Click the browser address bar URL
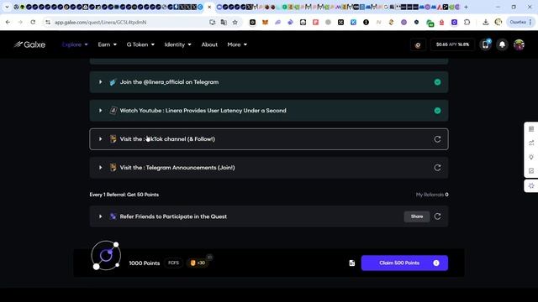This screenshot has width=538, height=302. pyautogui.click(x=101, y=23)
